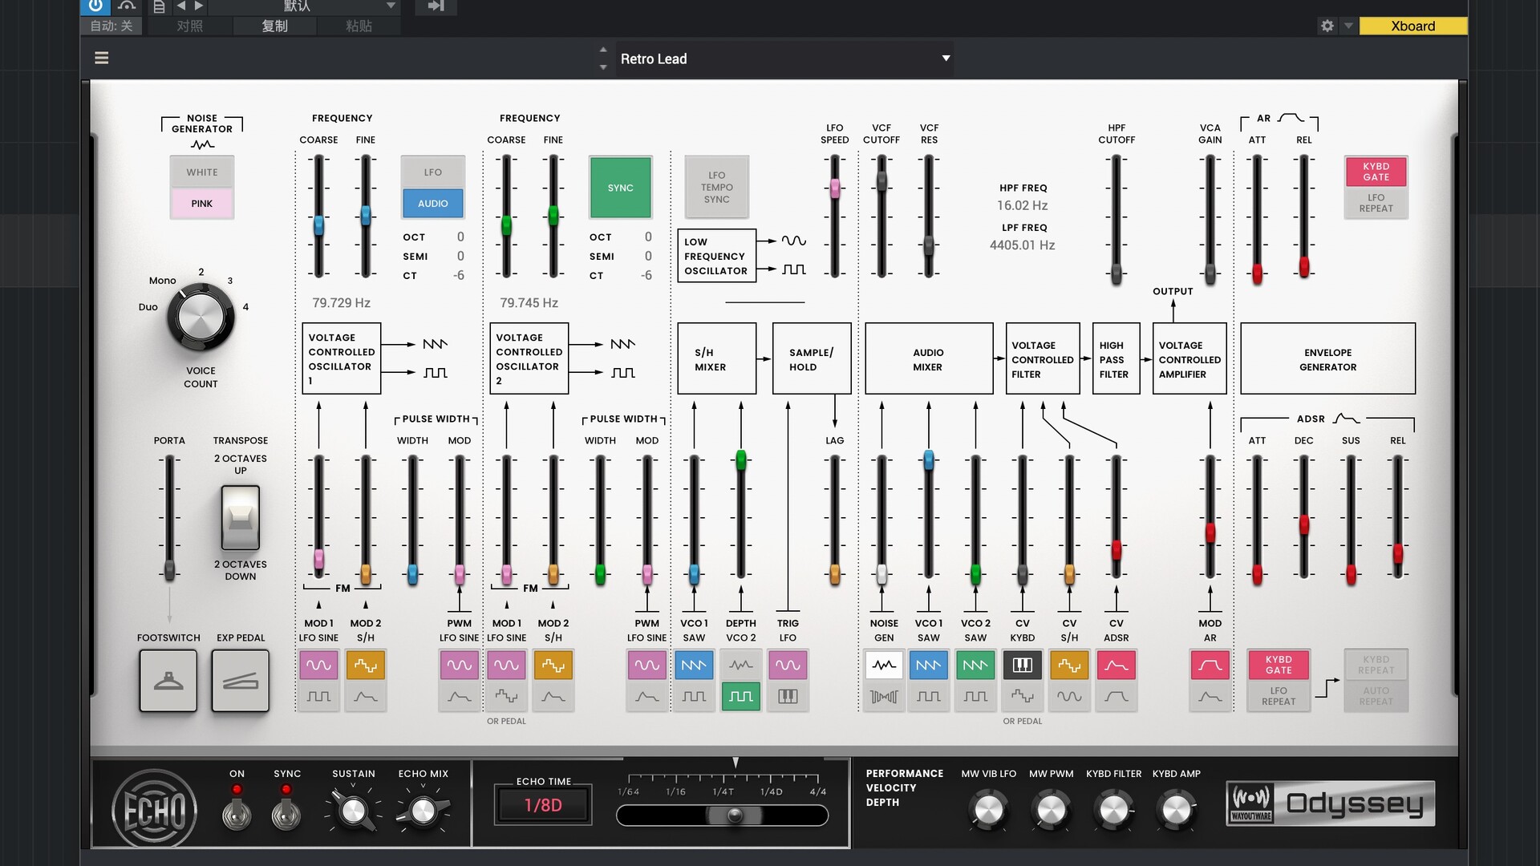
Task: Click the LFO SPEED slider handle
Action: 834,188
